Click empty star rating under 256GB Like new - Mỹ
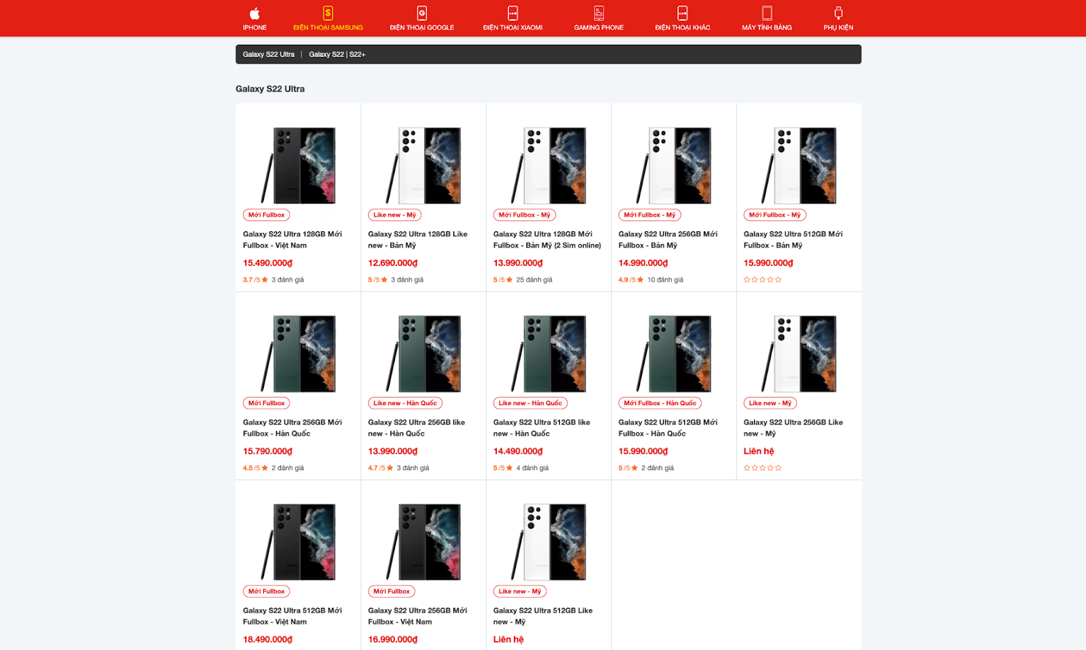Viewport: 1086px width, 650px height. (x=762, y=467)
